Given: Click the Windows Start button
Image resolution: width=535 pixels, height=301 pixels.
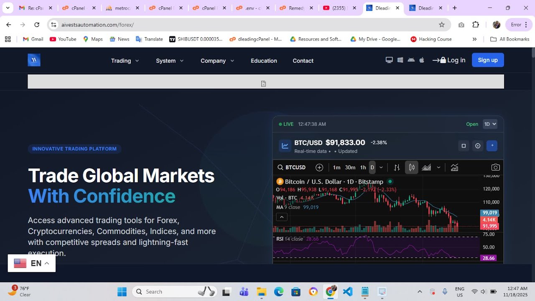Looking at the screenshot, I should pos(122,291).
